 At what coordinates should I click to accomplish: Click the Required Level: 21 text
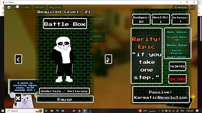coord(64,12)
